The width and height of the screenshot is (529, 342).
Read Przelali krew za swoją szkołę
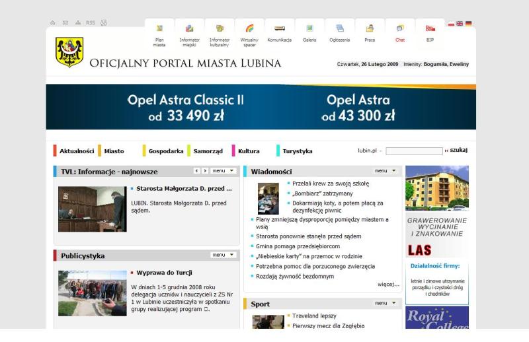click(x=331, y=184)
